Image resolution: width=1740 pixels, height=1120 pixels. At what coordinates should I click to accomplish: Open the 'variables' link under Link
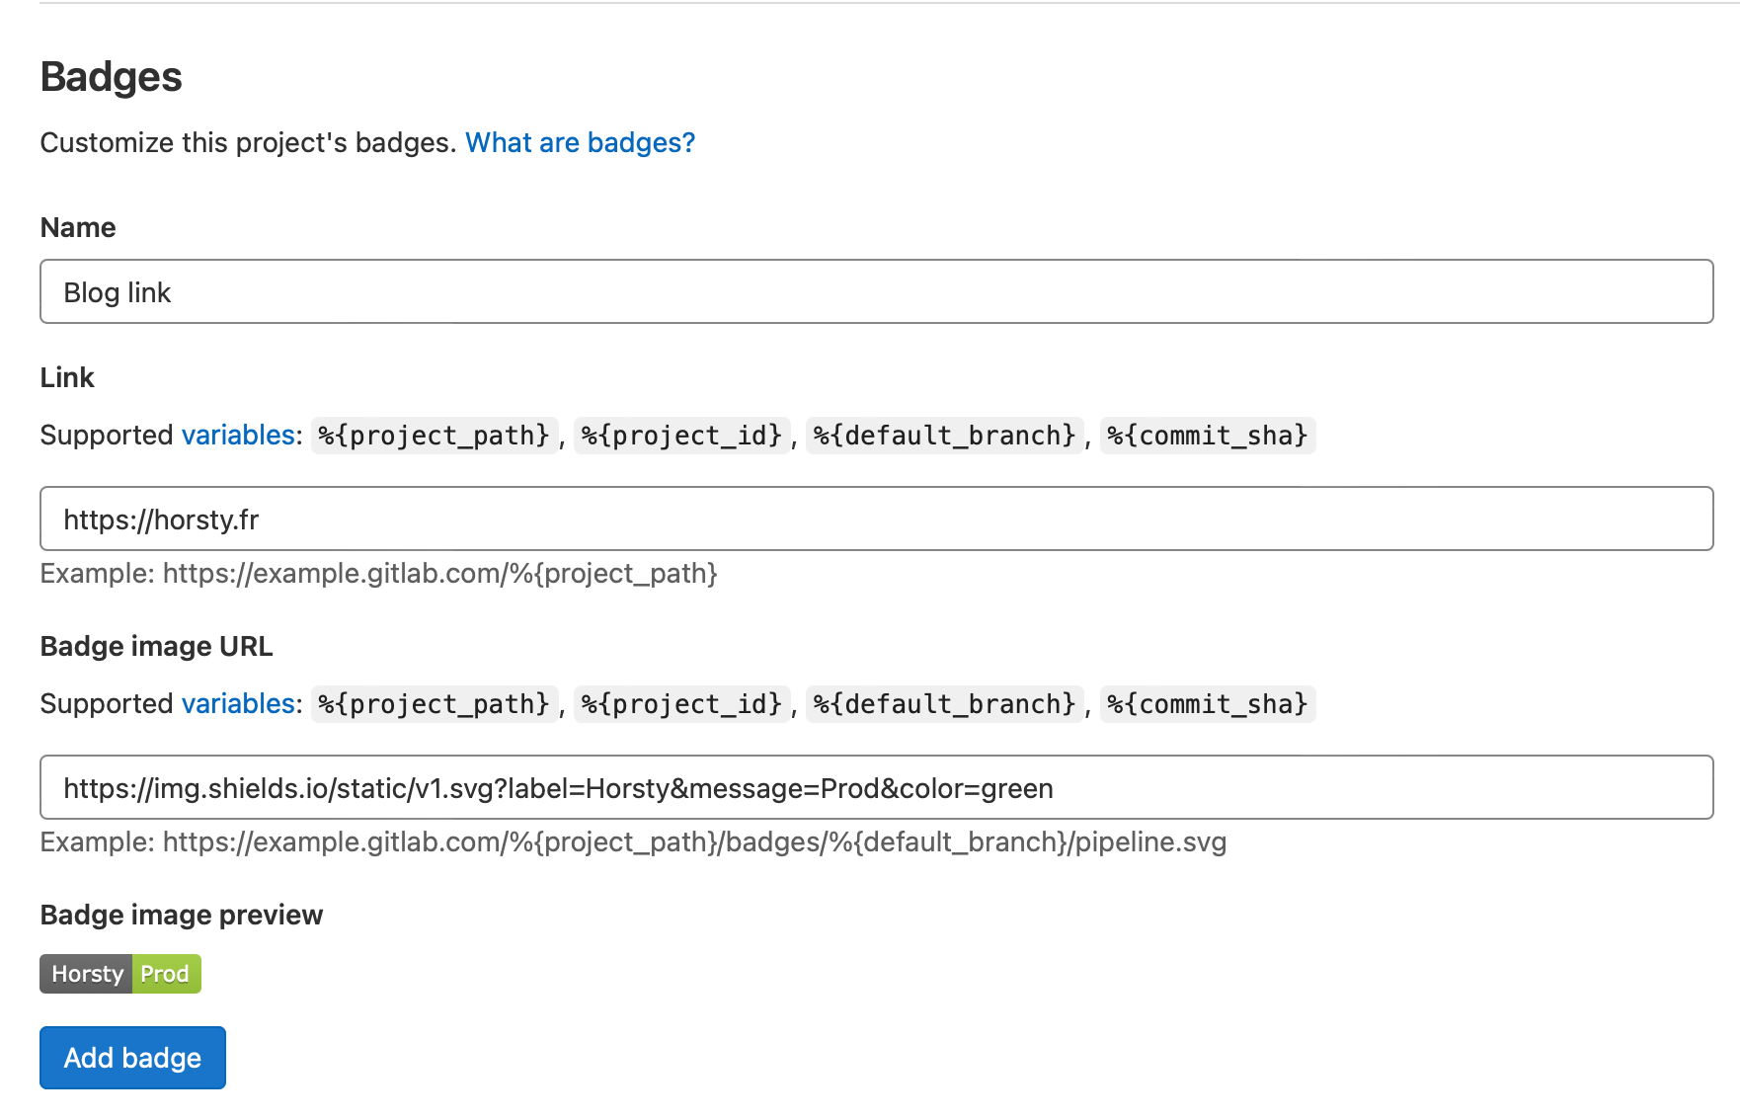pyautogui.click(x=238, y=435)
